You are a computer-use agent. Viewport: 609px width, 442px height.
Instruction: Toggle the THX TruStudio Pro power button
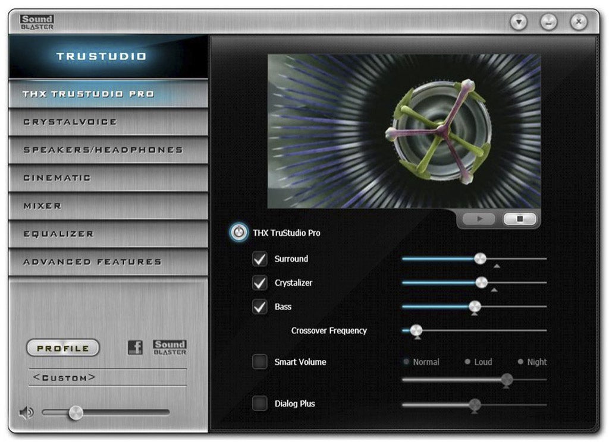tap(238, 232)
